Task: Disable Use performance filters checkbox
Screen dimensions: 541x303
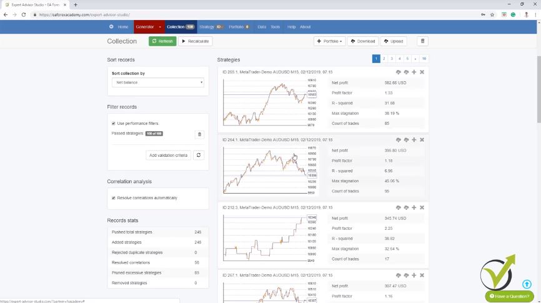Action: point(113,124)
